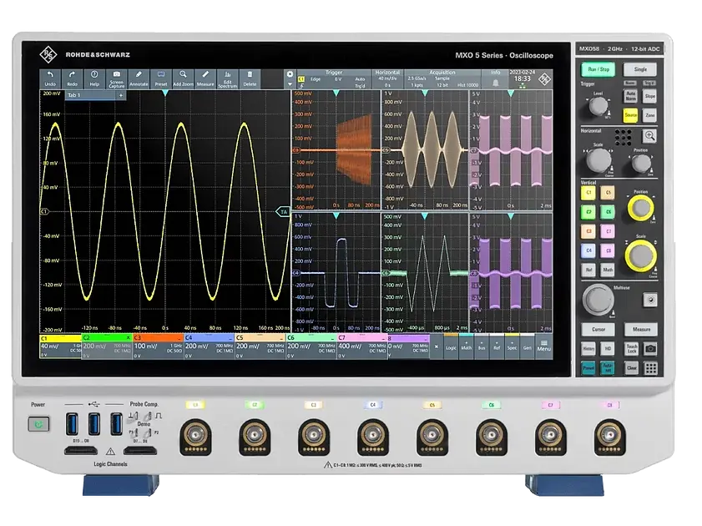
Task: Select the Annotate pencil tool
Action: pos(139,78)
